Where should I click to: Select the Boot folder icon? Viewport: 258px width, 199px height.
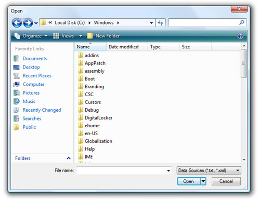click(81, 78)
